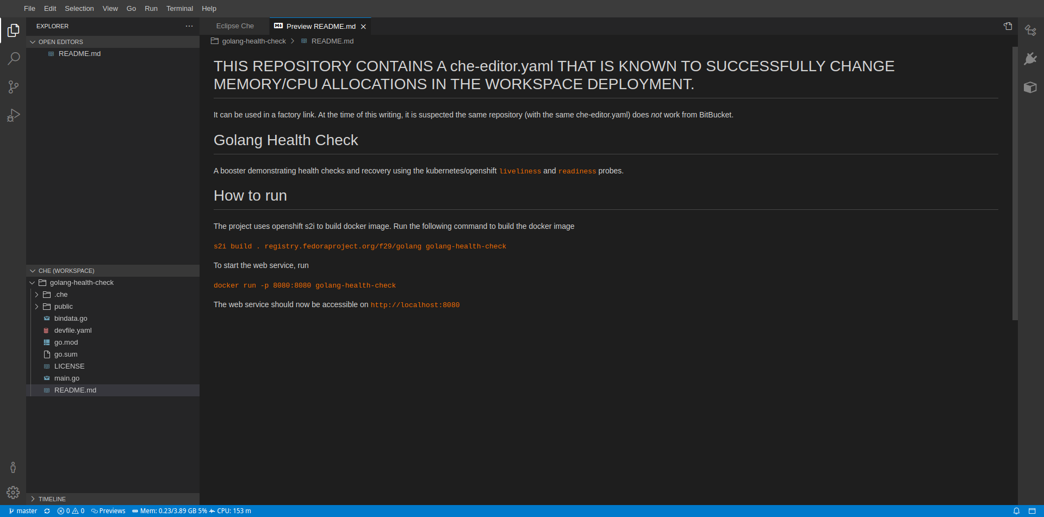Expand the public folder
This screenshot has width=1044, height=517.
(113, 307)
